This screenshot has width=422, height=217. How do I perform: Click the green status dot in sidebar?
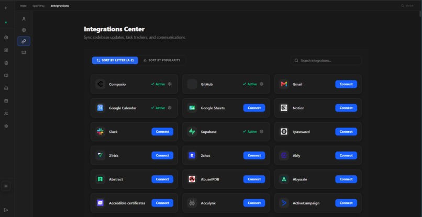click(x=6, y=22)
